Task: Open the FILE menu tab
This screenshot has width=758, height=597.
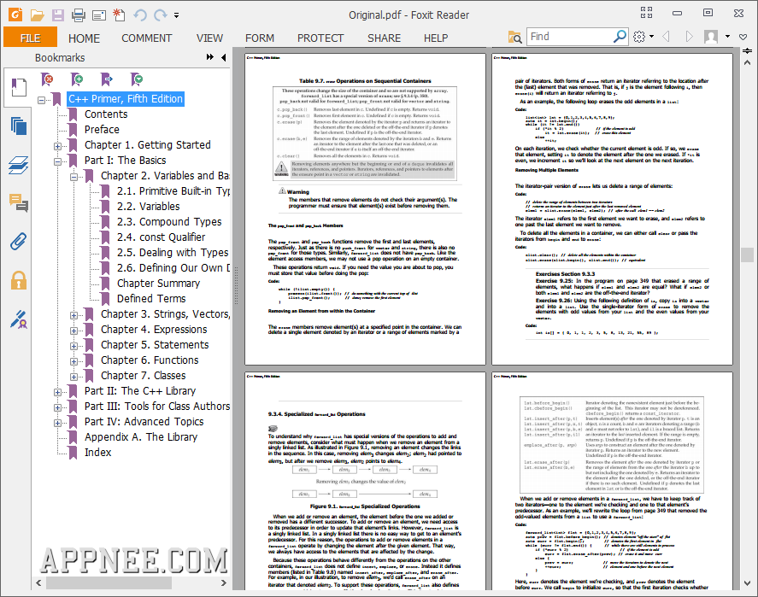Action: coord(30,38)
